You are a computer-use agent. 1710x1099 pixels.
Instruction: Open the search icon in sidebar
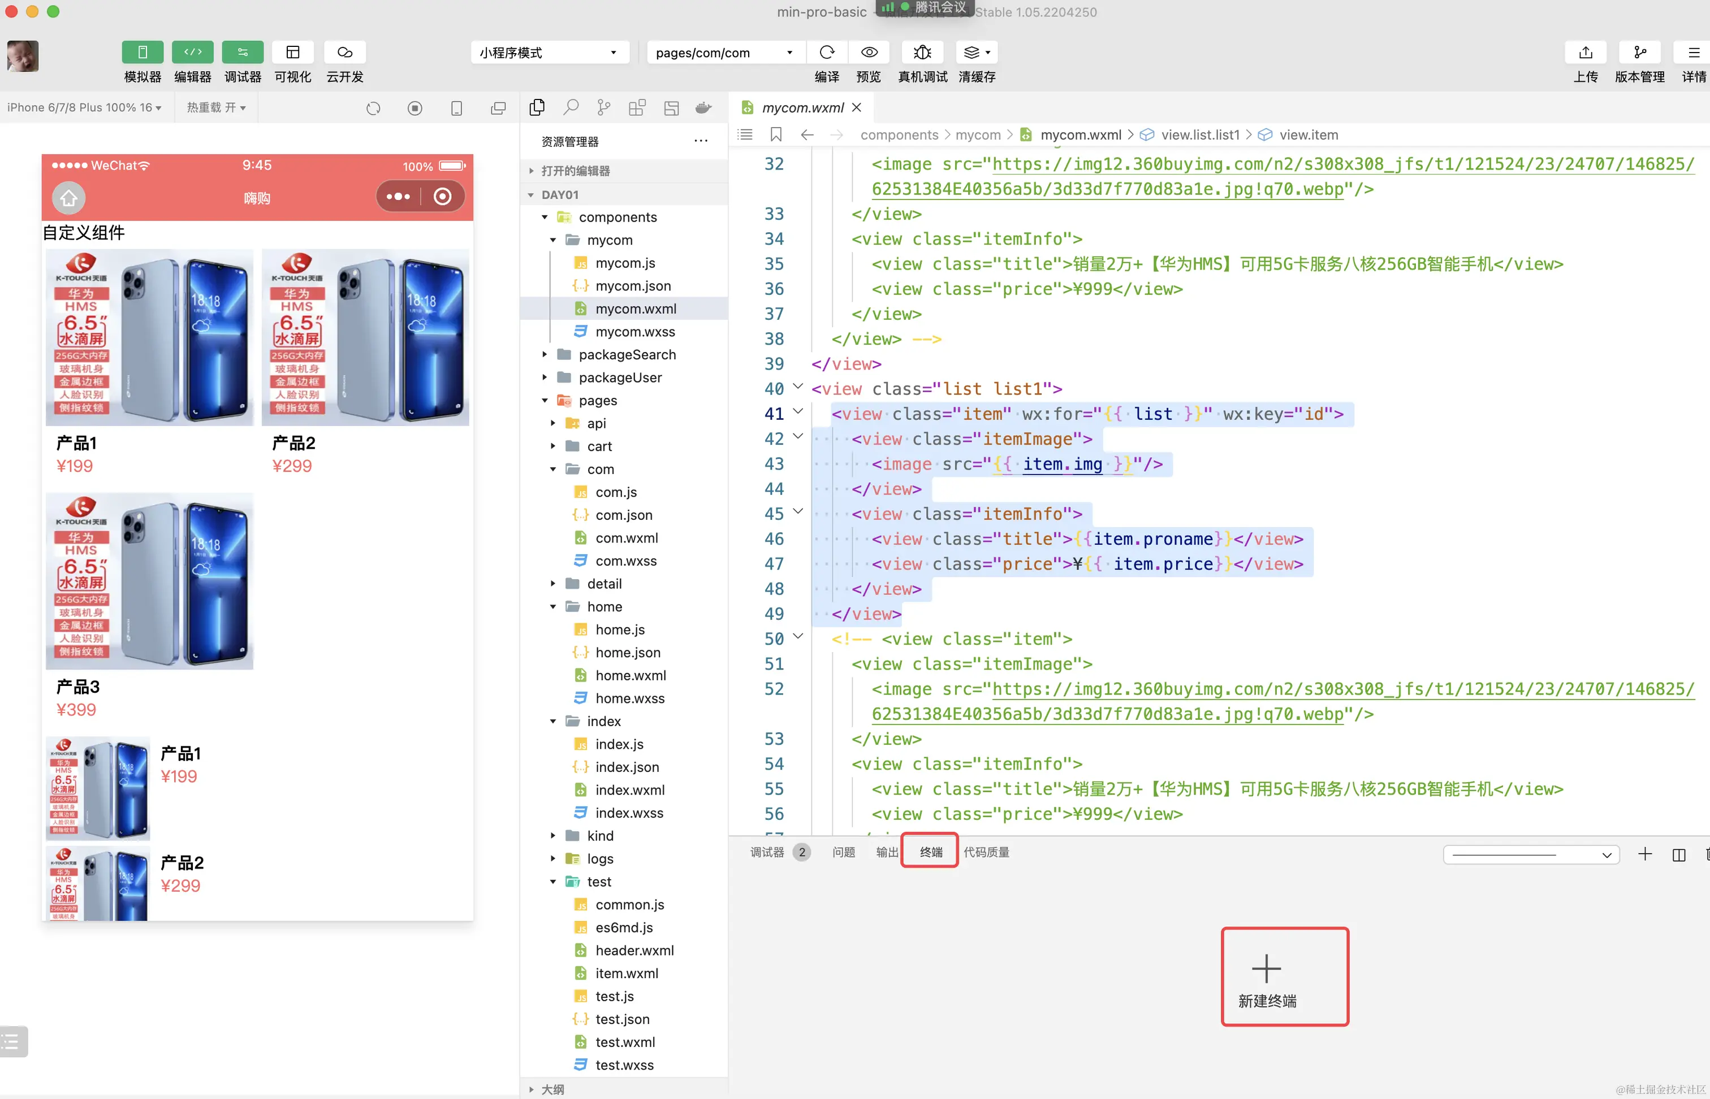571,108
